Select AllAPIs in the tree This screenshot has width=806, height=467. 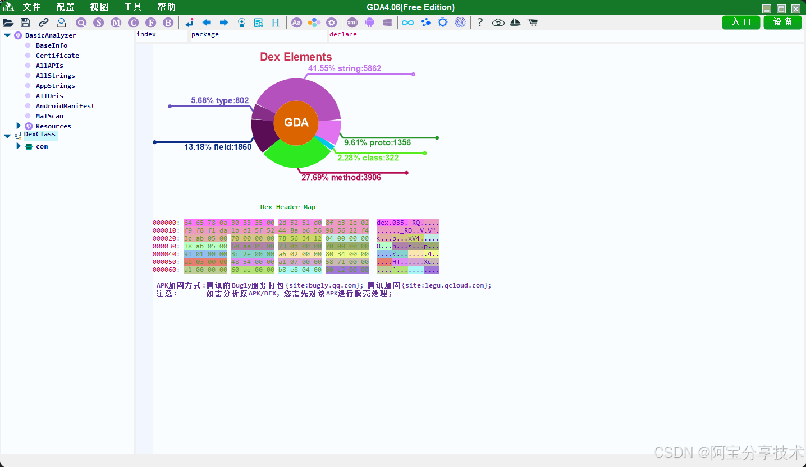[x=49, y=66]
